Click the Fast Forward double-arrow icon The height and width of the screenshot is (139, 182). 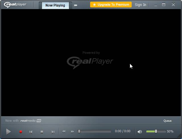pyautogui.click(x=73, y=132)
